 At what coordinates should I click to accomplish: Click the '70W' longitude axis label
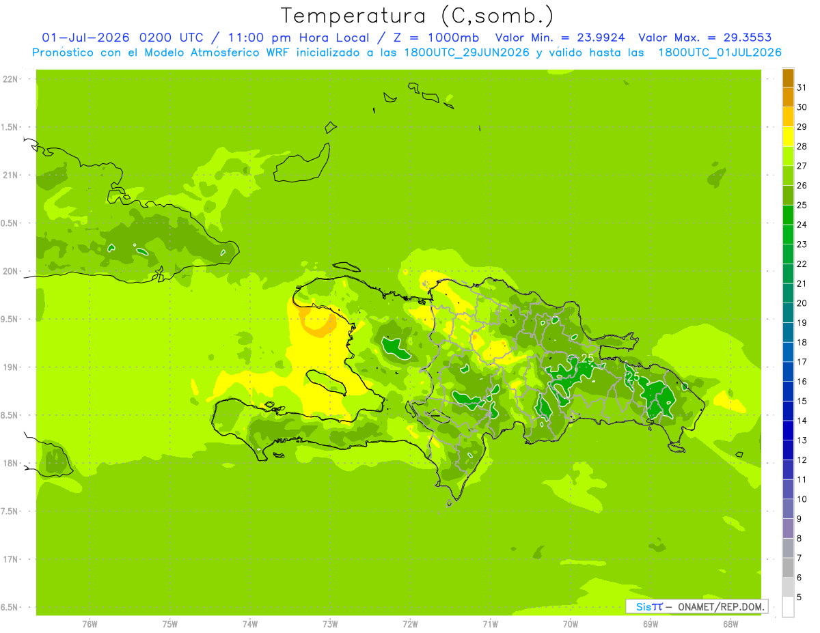pos(570,624)
